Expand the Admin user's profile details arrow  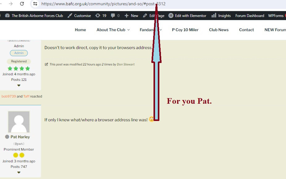(19, 85)
